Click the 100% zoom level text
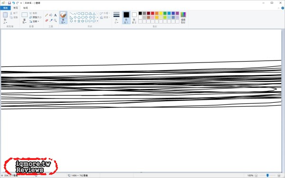The width and height of the screenshot is (285, 178). tap(250, 176)
